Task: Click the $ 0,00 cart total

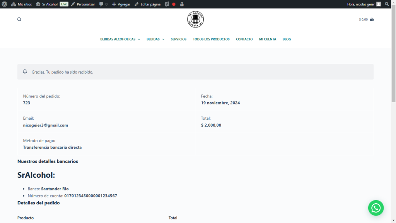Action: coord(364,19)
